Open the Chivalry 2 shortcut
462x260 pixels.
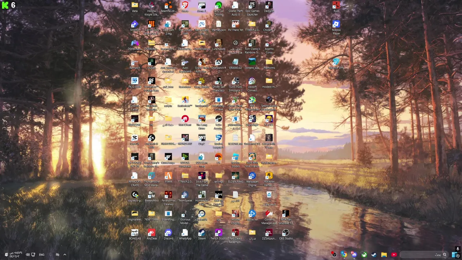coord(269,26)
